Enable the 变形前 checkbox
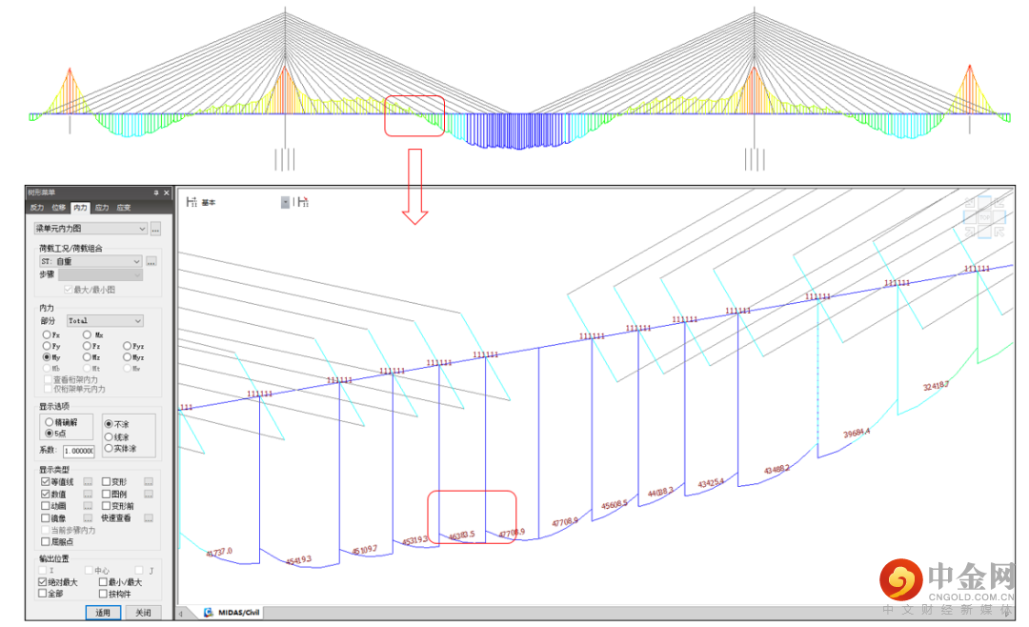Screen dimensions: 1029x627 107,506
